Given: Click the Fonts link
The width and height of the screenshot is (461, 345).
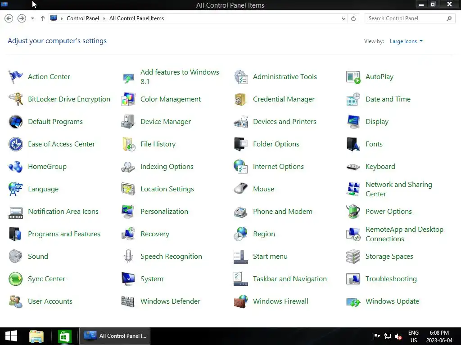Looking at the screenshot, I should (x=374, y=144).
